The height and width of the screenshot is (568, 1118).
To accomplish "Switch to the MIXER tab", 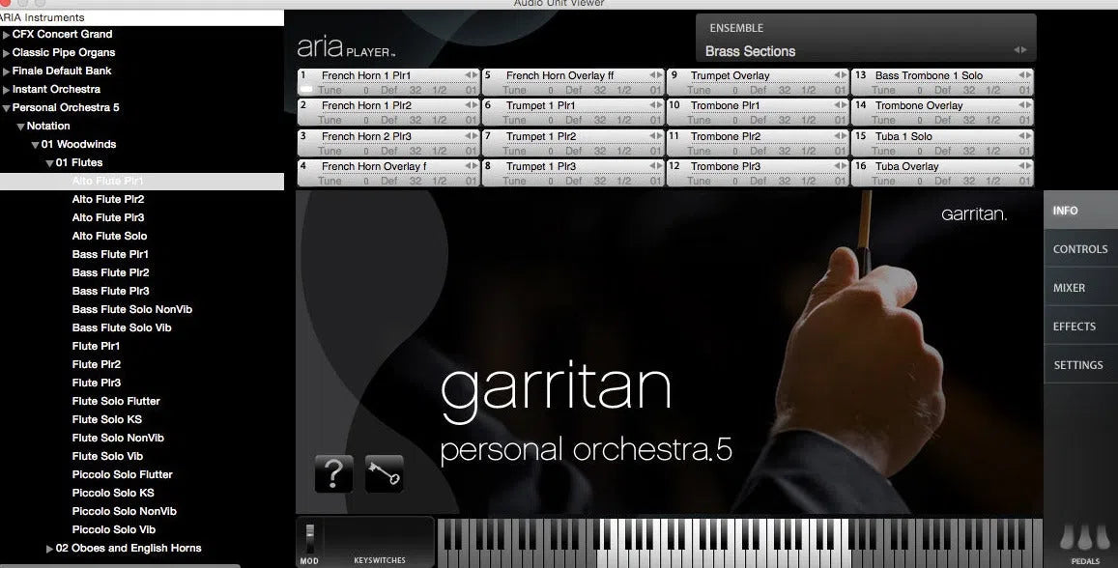I will tap(1079, 287).
